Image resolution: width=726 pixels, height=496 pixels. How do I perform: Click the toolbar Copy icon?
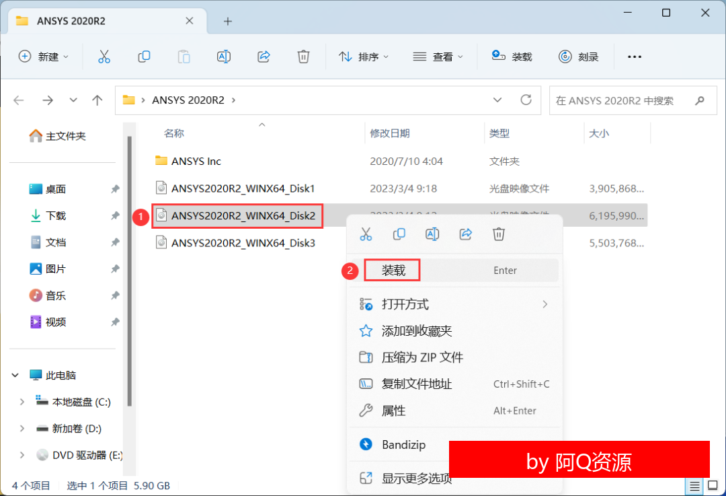tap(144, 57)
